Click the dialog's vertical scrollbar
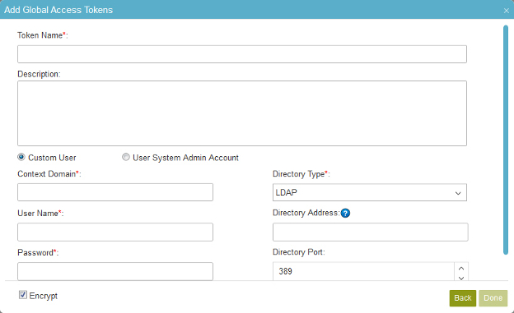 click(x=506, y=140)
